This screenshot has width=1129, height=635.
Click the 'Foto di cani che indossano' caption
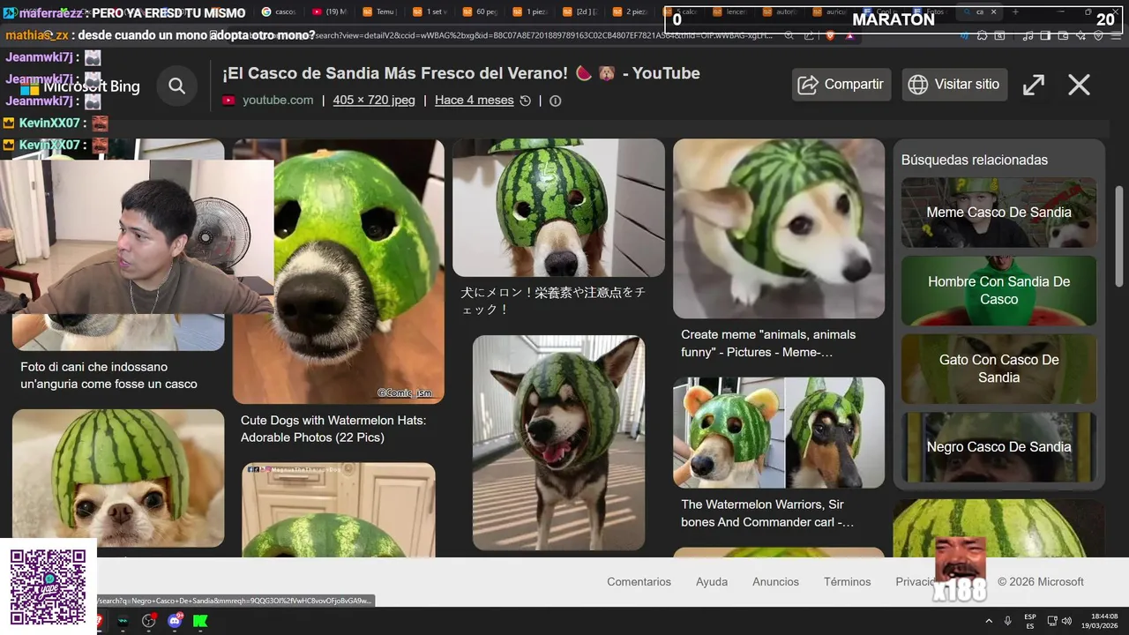point(108,375)
